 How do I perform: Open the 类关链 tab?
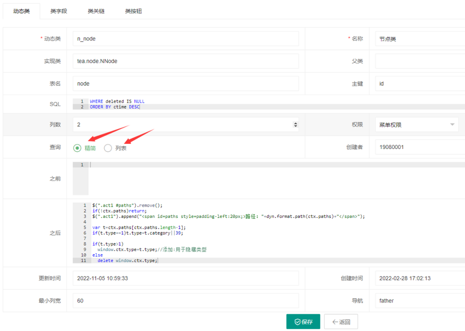point(96,11)
